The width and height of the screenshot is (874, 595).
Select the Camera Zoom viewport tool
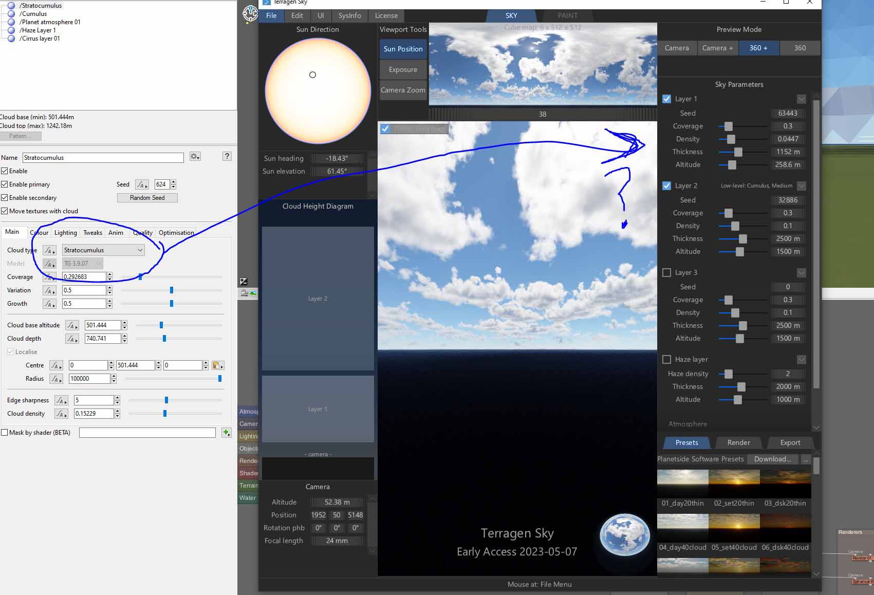tap(403, 90)
